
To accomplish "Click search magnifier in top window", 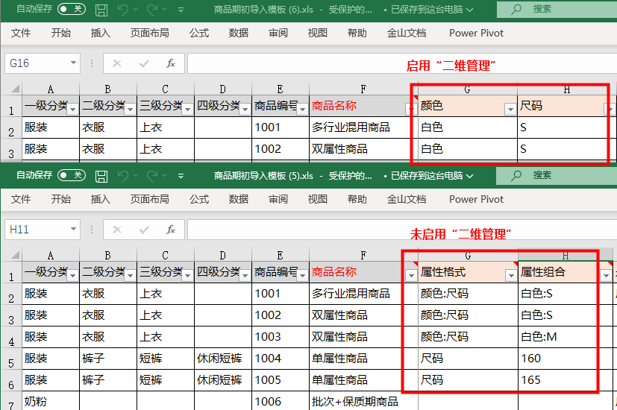I will click(516, 9).
